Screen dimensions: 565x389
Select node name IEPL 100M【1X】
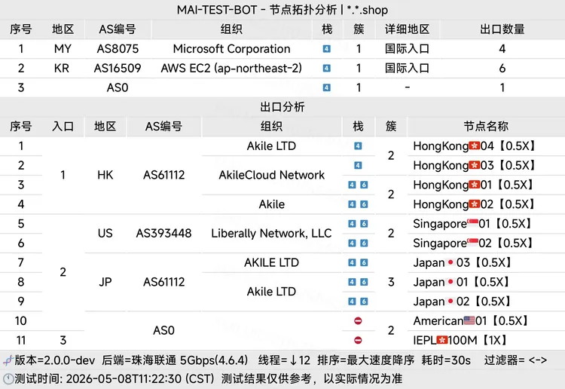[460, 340]
